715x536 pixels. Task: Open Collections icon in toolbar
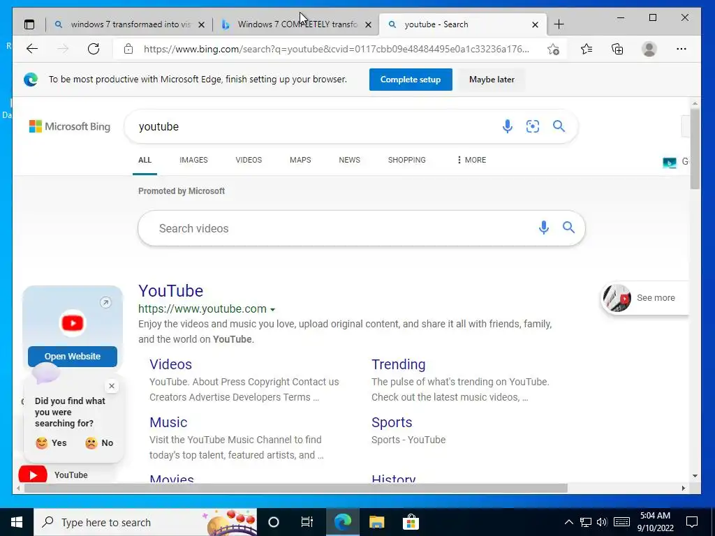(x=617, y=49)
